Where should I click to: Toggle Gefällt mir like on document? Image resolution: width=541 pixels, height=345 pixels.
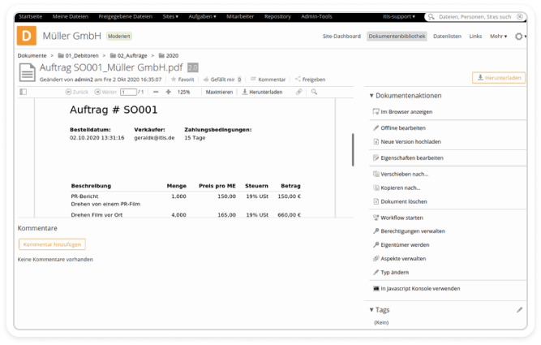pyautogui.click(x=206, y=80)
